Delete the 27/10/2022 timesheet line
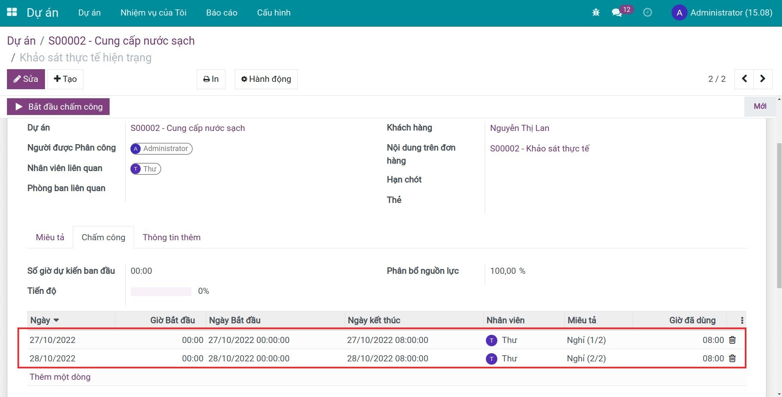The image size is (782, 397). (x=733, y=340)
